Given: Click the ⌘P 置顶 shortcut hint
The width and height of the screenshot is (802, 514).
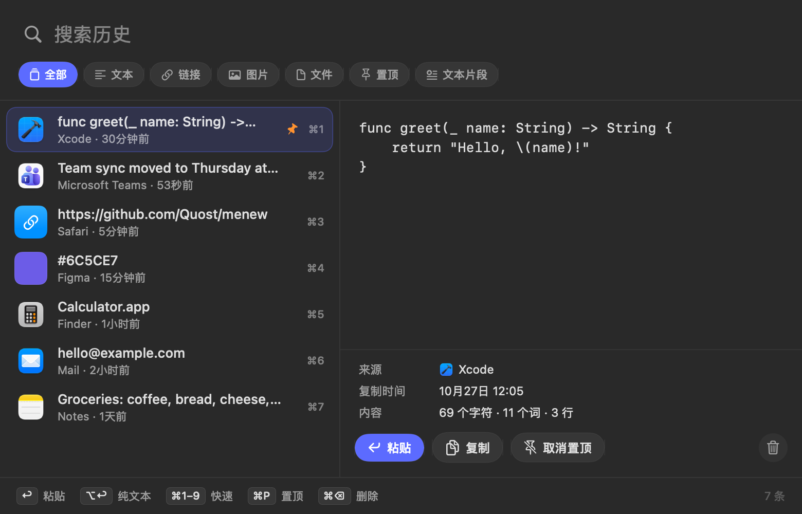Looking at the screenshot, I should (276, 496).
